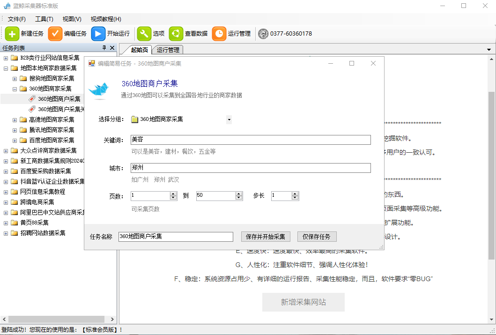Open the 选择分组 dropdown arrow

tap(229, 119)
